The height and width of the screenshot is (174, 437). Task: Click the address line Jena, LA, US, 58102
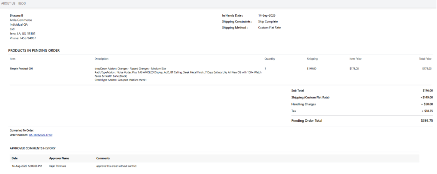click(22, 34)
